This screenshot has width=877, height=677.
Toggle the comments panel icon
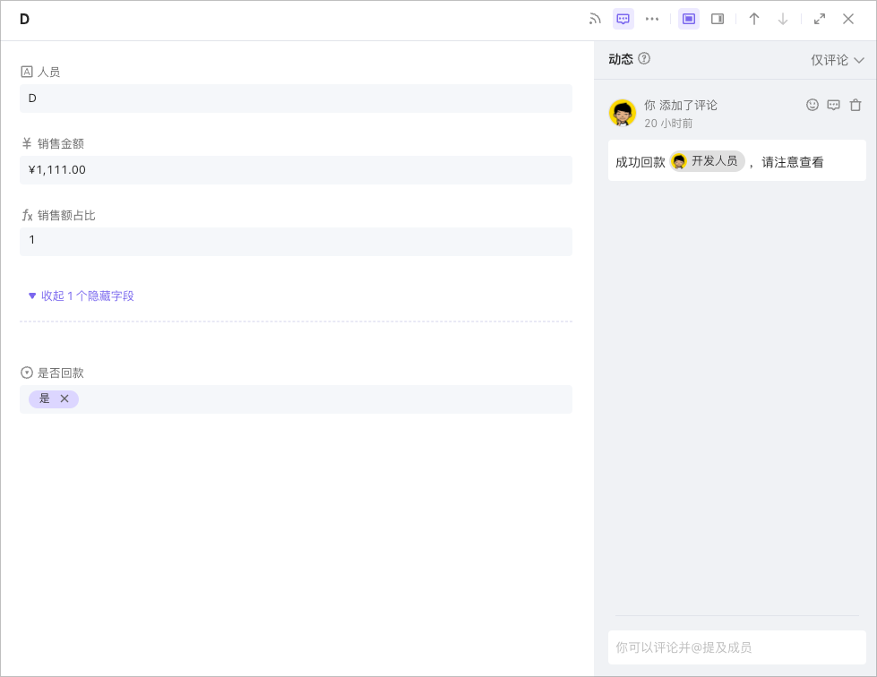(x=623, y=18)
